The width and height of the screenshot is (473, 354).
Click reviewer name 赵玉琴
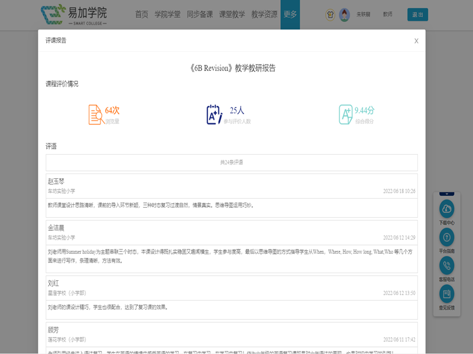pyautogui.click(x=56, y=181)
